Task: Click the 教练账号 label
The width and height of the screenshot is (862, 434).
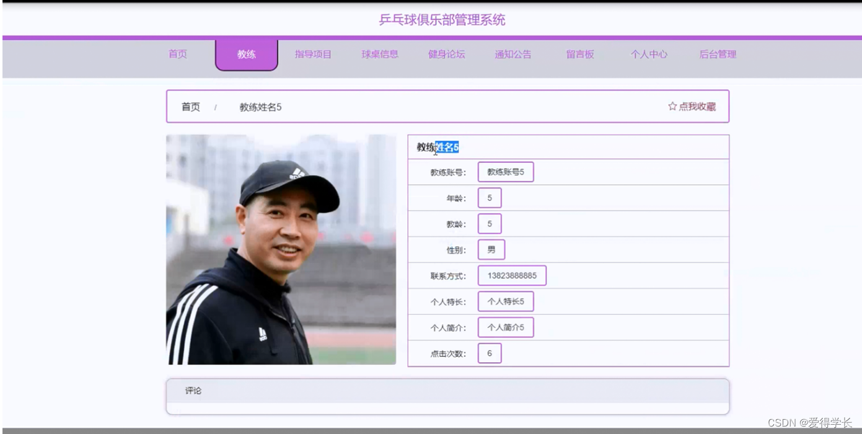Action: pos(448,172)
